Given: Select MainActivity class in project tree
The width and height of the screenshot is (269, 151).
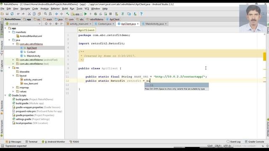Looking at the screenshot, I should [34, 56].
